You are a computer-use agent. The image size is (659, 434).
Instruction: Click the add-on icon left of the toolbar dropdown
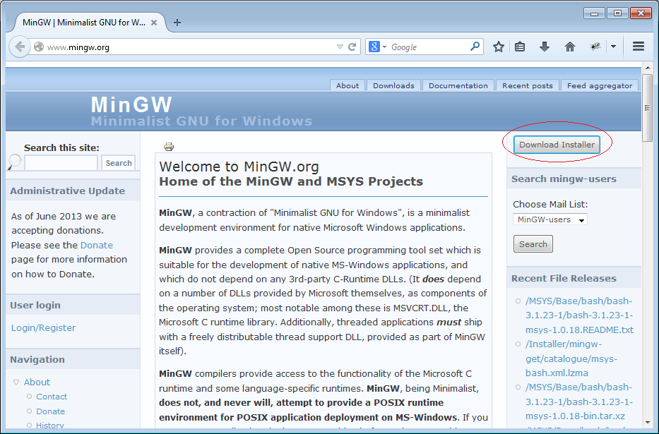[595, 47]
